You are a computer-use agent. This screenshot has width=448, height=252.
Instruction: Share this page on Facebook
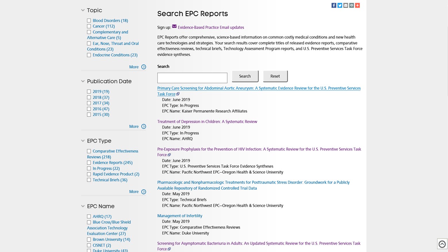coord(334,5)
